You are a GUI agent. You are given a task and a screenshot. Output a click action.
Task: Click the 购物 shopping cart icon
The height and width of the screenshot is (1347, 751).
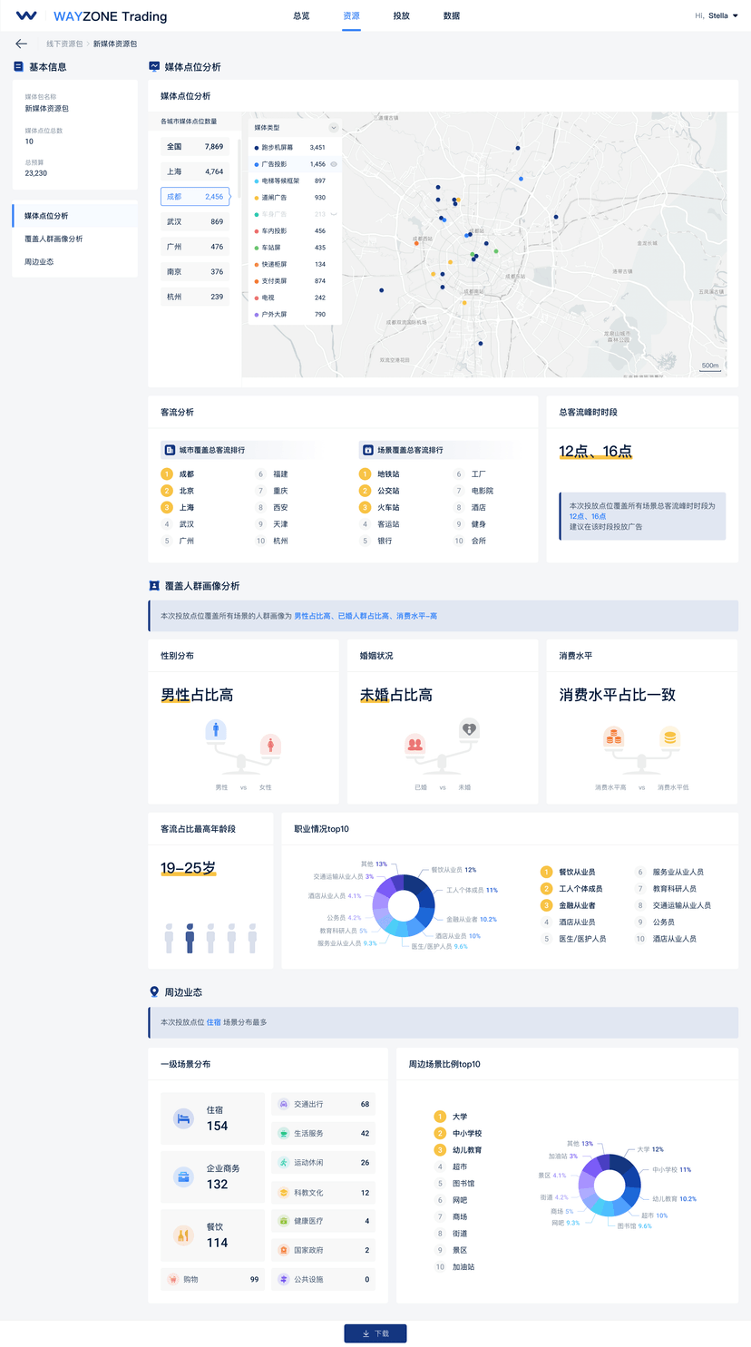[x=172, y=1280]
